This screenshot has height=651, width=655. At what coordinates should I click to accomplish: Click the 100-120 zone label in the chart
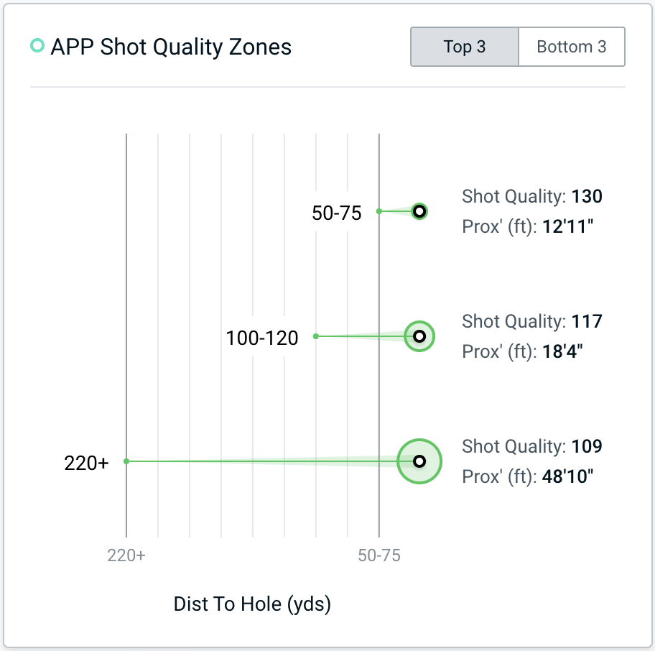262,338
